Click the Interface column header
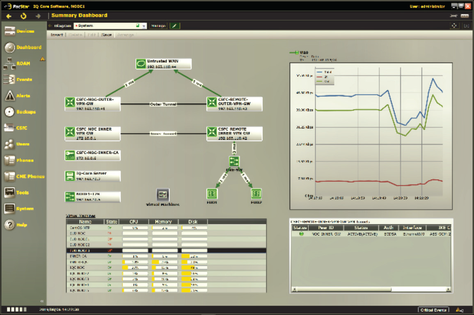Viewport: 474px width, 315px height. pyautogui.click(x=412, y=228)
